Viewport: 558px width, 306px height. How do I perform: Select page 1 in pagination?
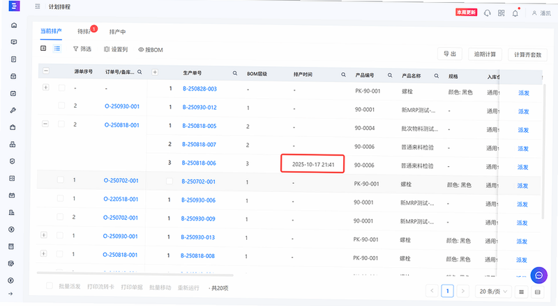click(x=447, y=291)
